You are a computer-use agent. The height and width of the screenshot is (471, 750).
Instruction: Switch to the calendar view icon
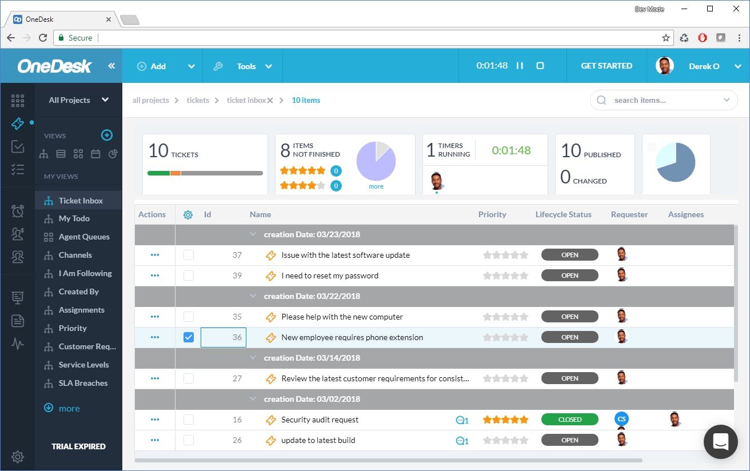(95, 154)
